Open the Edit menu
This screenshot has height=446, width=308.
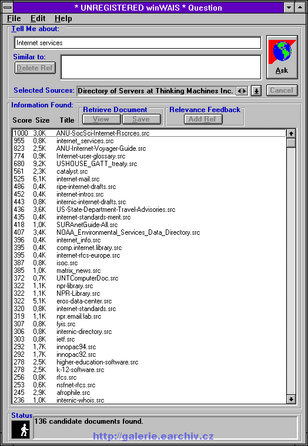(x=38, y=19)
